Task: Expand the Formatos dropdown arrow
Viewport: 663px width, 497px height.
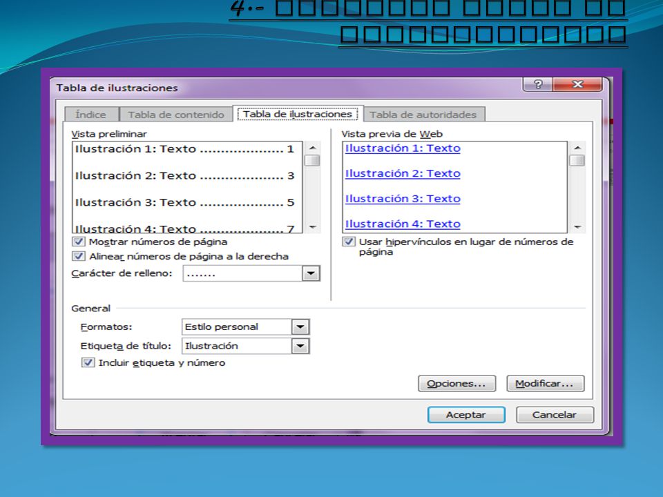Action: coord(300,327)
